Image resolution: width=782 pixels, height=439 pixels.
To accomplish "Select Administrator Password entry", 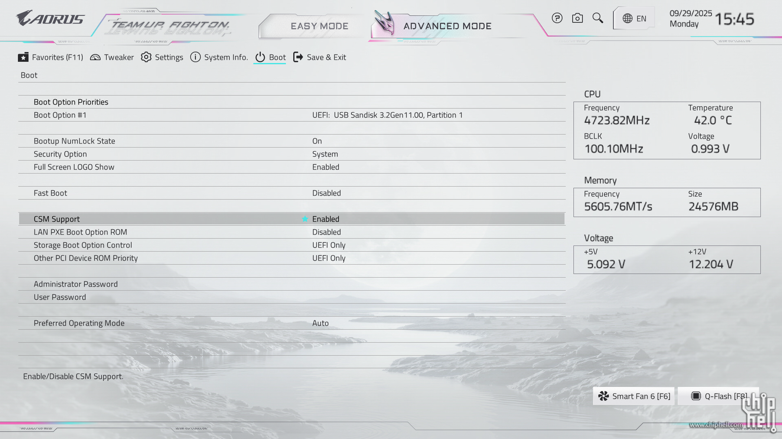I will pyautogui.click(x=76, y=284).
